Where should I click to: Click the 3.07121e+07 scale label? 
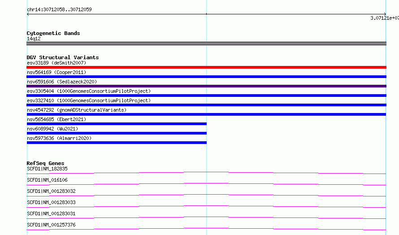[385, 18]
